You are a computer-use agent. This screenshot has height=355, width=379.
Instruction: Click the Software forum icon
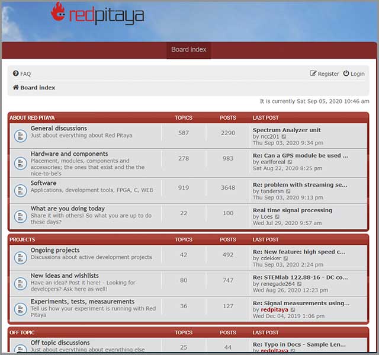tap(20, 191)
